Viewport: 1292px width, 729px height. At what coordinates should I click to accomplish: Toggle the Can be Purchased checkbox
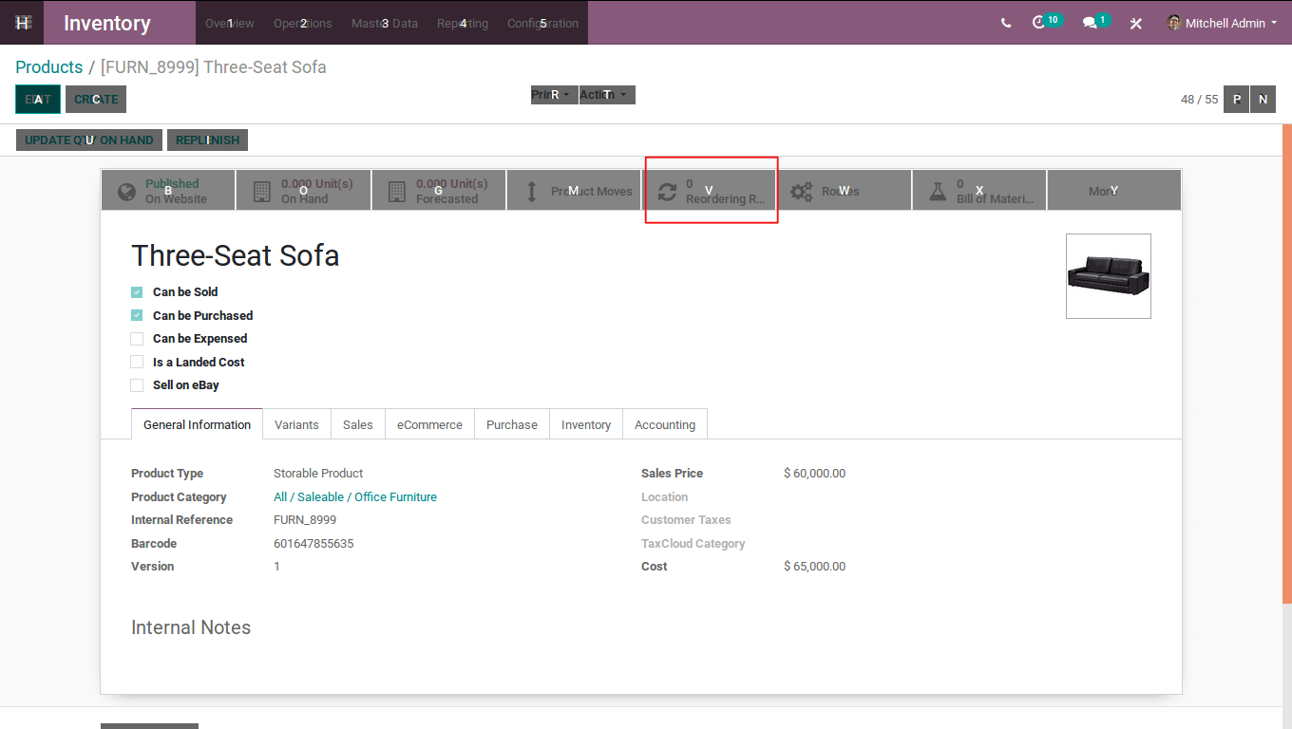[x=137, y=315]
